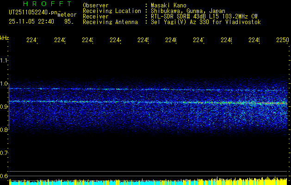Click the 0.6 frequency axis label
The image size is (291, 185).
(x=4, y=176)
